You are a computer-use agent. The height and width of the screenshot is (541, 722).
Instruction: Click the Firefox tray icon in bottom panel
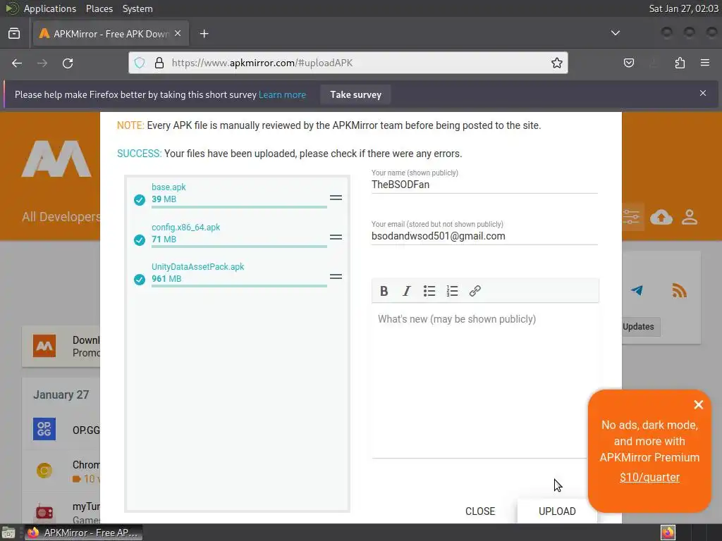(x=668, y=533)
